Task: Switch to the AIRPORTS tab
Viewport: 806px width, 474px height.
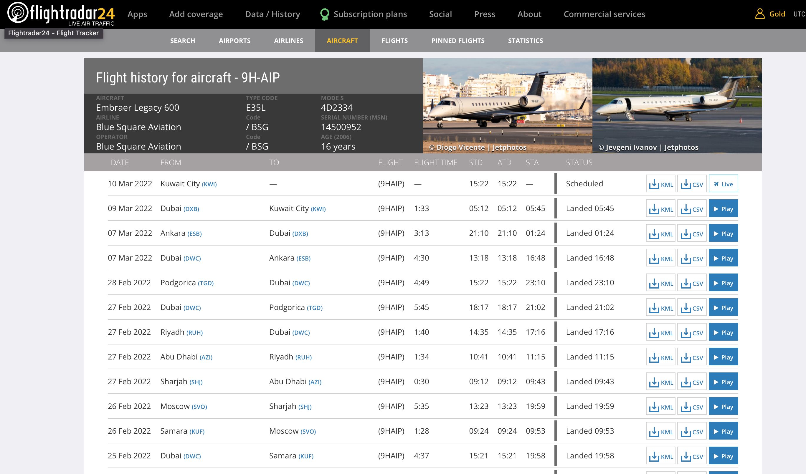Action: (234, 41)
